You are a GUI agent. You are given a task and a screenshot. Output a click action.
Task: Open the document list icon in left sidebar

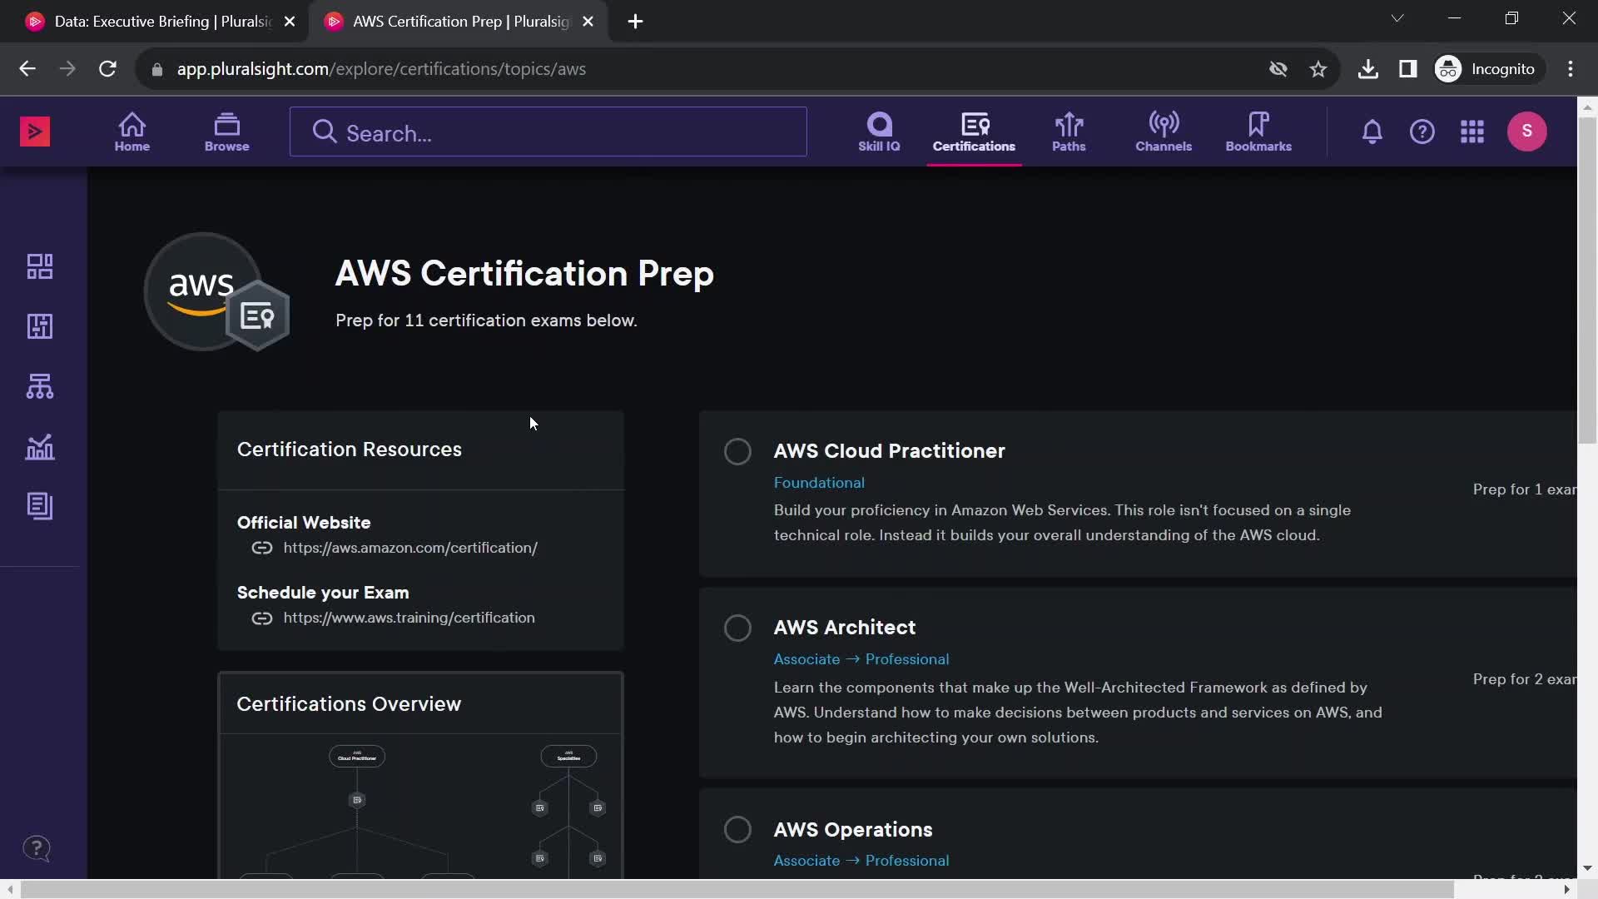pyautogui.click(x=40, y=506)
